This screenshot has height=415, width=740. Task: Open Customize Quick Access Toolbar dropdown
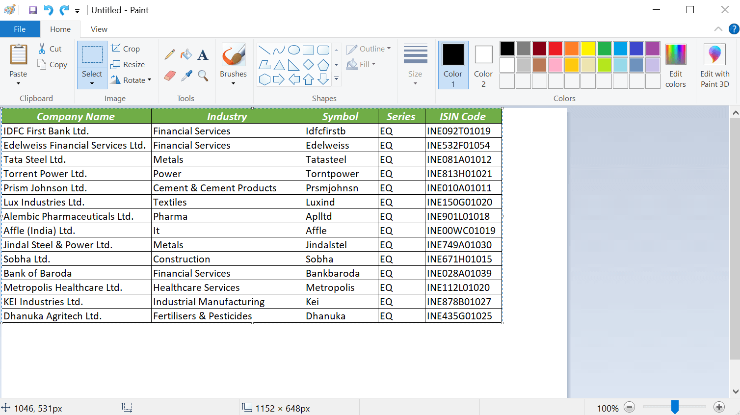77,11
